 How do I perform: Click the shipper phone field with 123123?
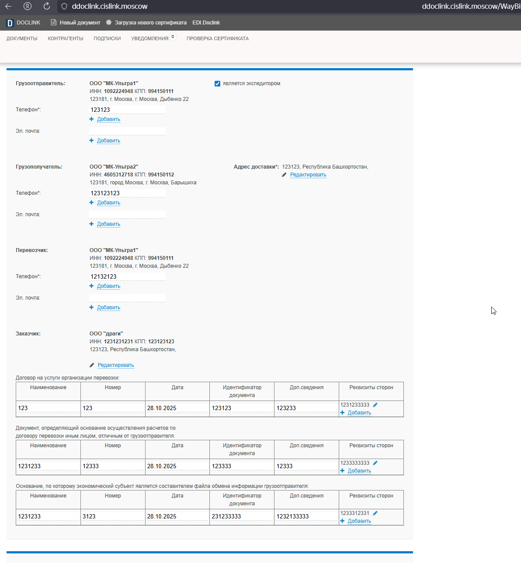[x=127, y=110]
